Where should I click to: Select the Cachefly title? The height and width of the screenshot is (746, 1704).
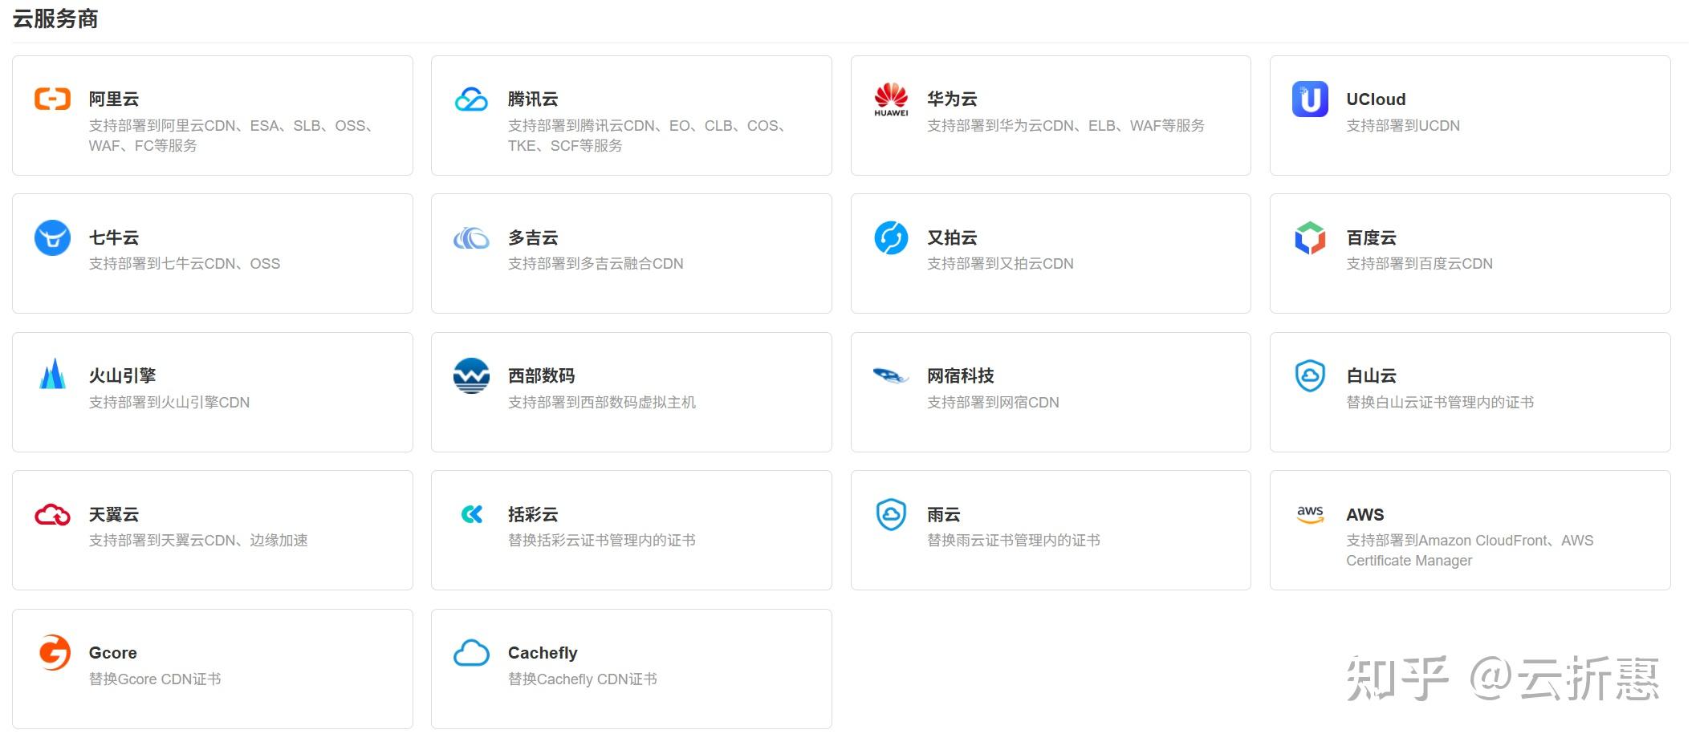tap(543, 653)
